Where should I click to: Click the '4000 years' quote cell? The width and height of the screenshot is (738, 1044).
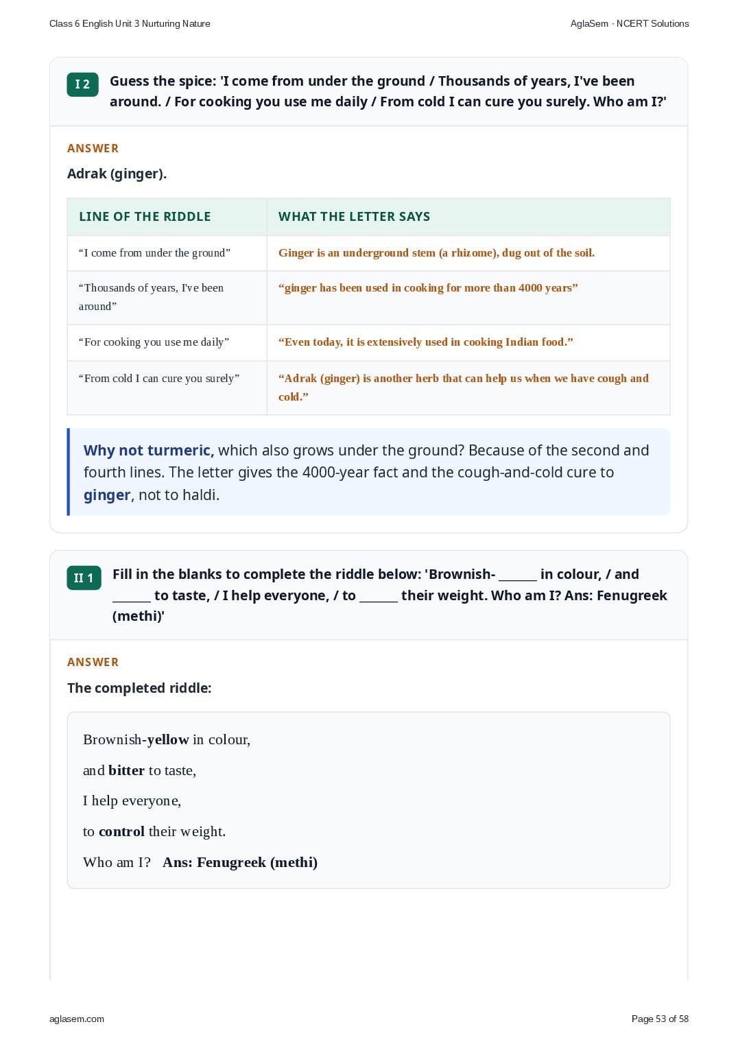point(468,298)
